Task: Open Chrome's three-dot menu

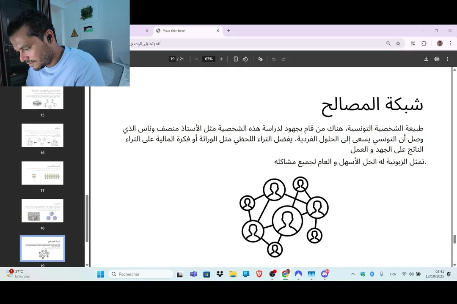Action: (x=450, y=43)
